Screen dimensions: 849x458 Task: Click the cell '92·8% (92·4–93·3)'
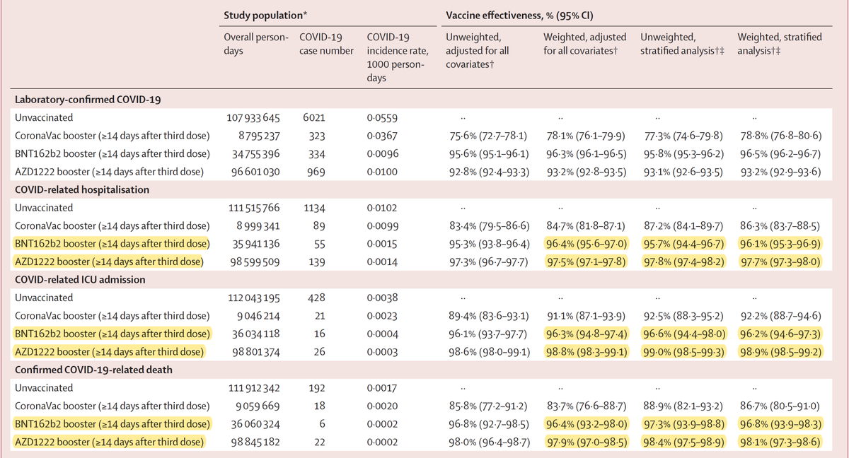tap(487, 172)
